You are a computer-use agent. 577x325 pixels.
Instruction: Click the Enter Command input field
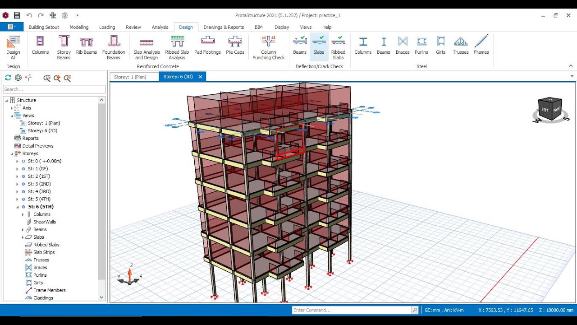(x=352, y=310)
